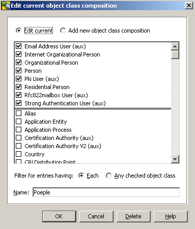The height and width of the screenshot is (229, 195).
Task: Uncheck Pki User (aux)
Action: pos(19,79)
